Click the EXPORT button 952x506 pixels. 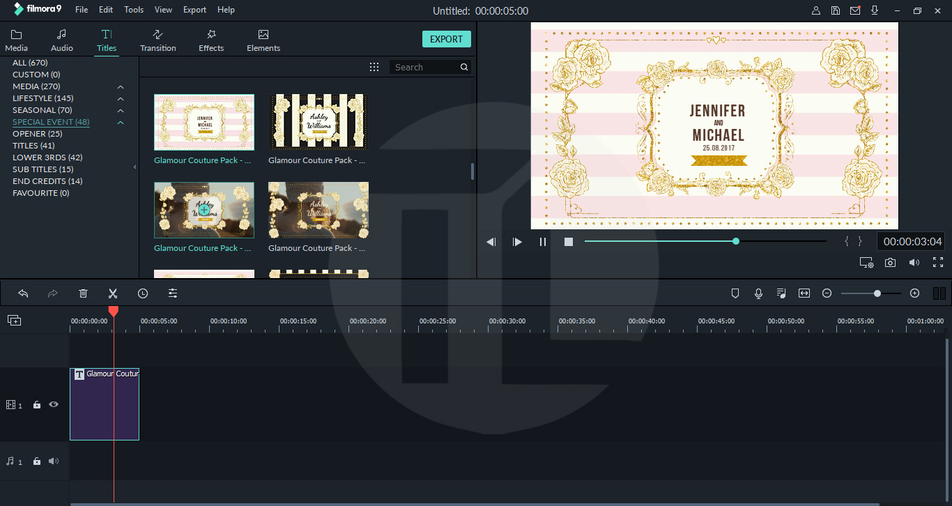[x=446, y=39]
